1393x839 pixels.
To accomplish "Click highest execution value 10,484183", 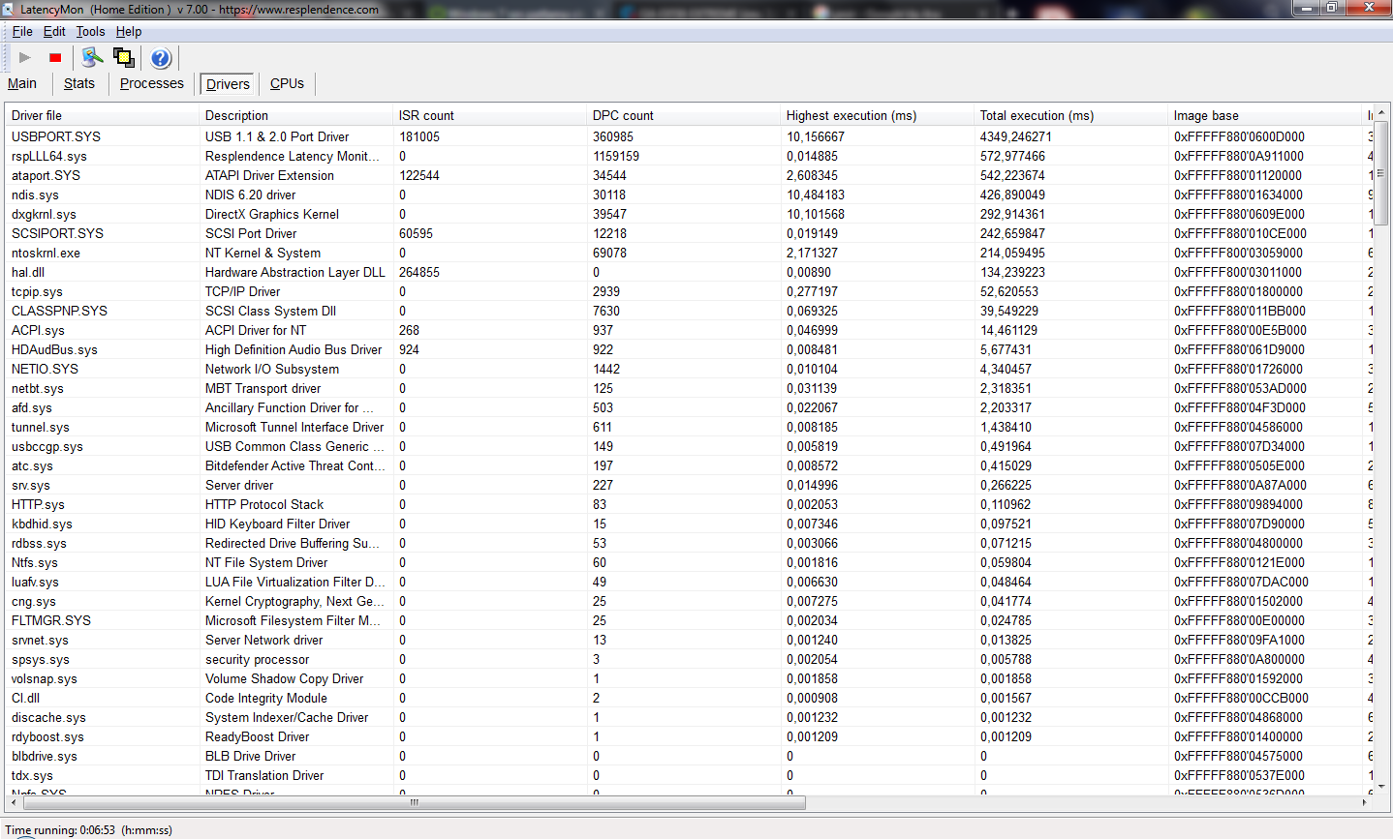I will [x=816, y=195].
